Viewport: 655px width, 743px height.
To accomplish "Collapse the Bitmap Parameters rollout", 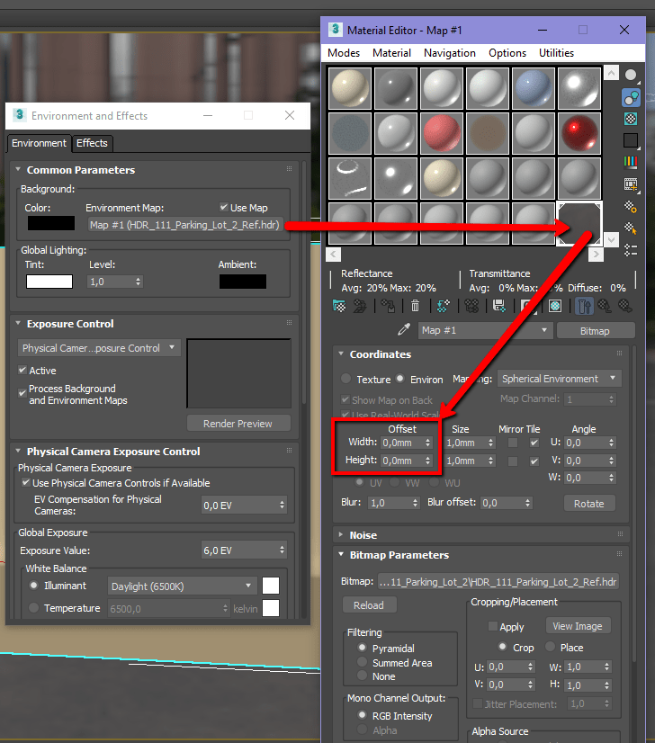I will pos(341,554).
